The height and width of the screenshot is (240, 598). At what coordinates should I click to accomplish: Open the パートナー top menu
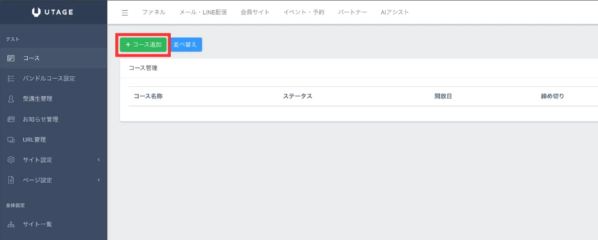pos(352,12)
